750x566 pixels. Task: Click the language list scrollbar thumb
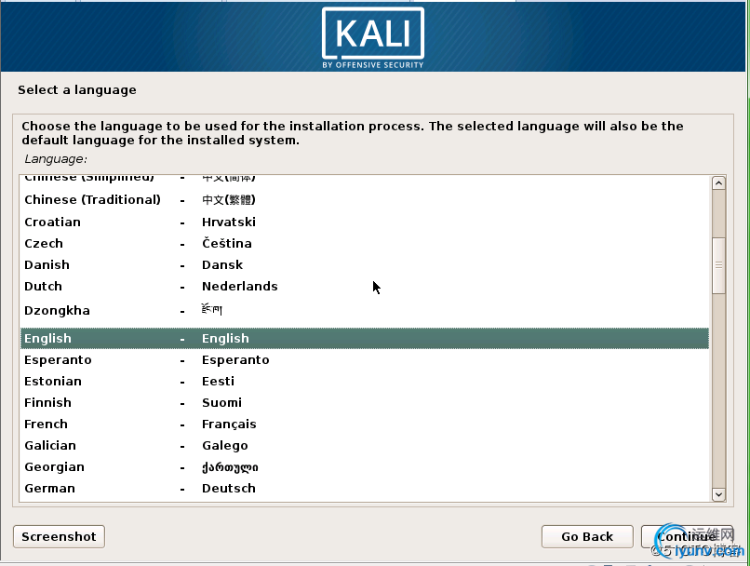[x=717, y=265]
